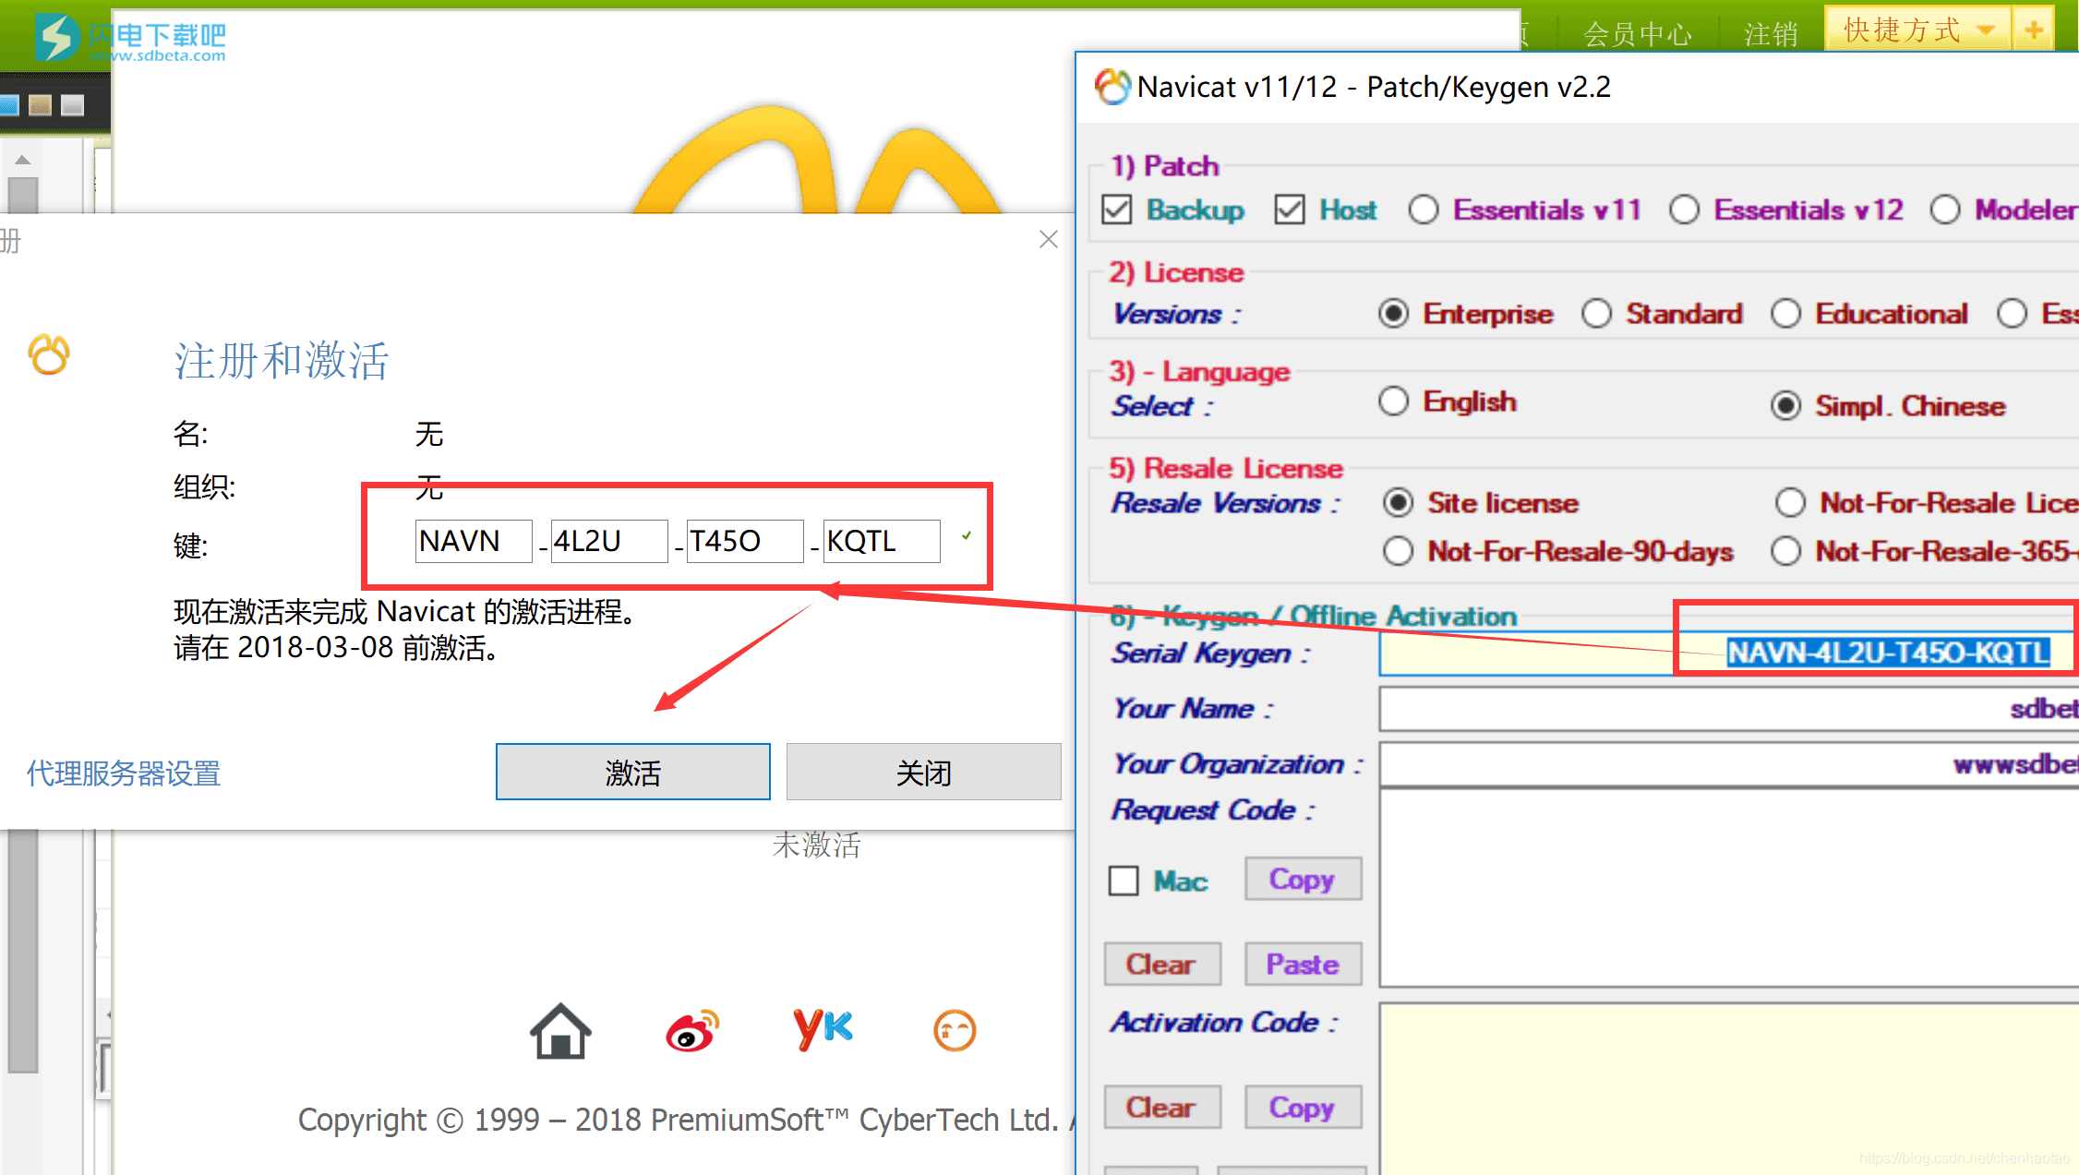Clear the Activation Code field
This screenshot has height=1175, width=2079.
pos(1162,1107)
